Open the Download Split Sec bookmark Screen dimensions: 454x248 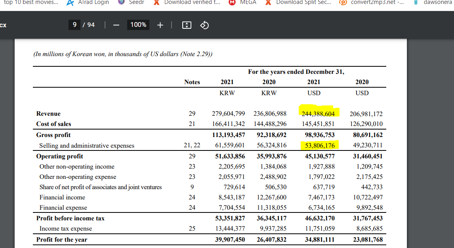click(299, 2)
